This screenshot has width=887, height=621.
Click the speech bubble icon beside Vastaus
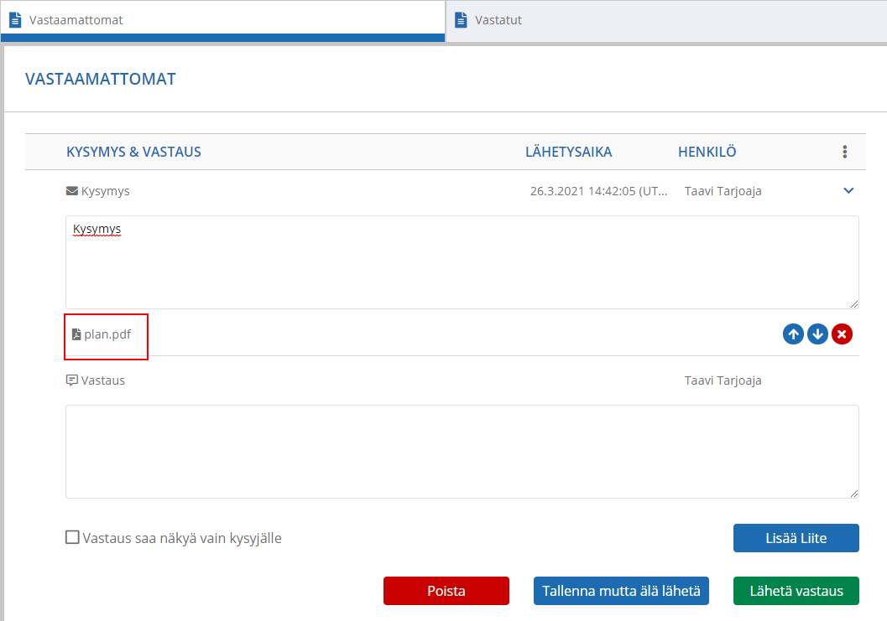72,380
